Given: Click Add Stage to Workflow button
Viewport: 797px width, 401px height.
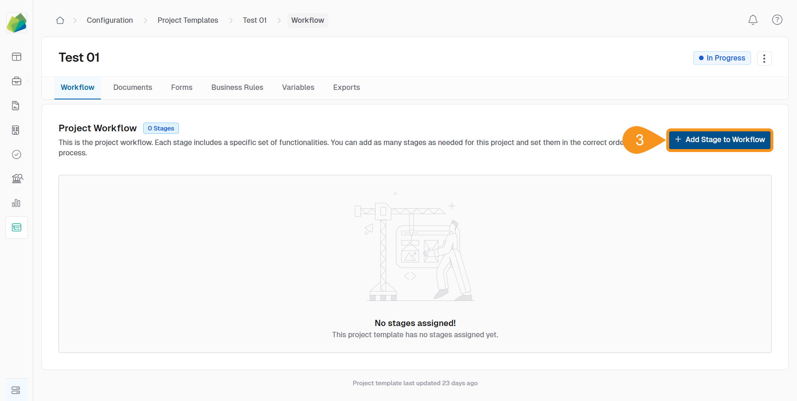Looking at the screenshot, I should (719, 140).
